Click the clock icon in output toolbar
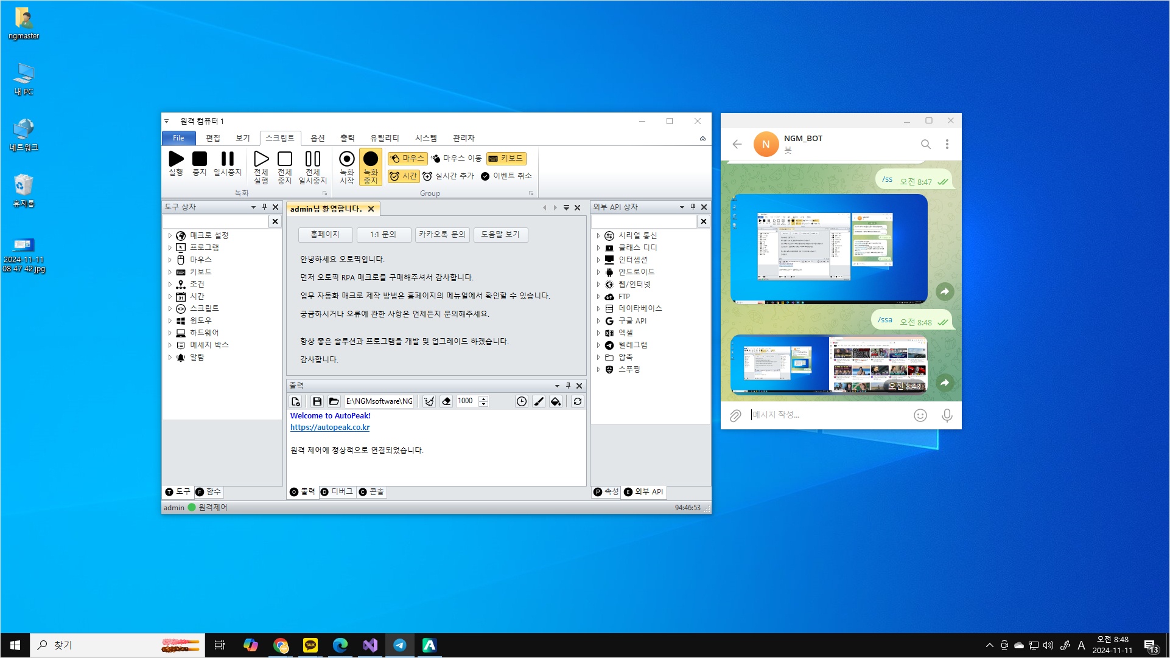 [522, 401]
